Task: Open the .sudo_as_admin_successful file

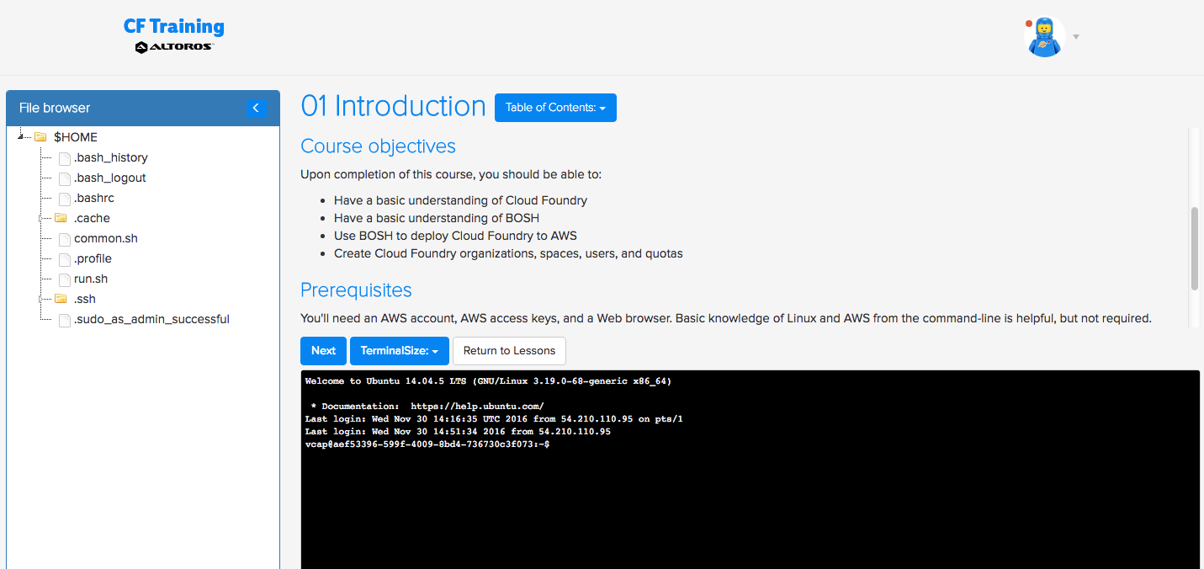Action: pos(151,319)
